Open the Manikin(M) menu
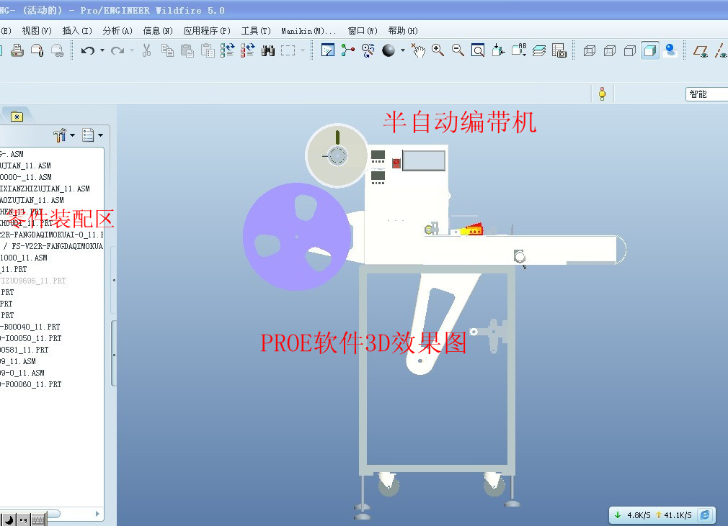This screenshot has width=728, height=526. [x=308, y=31]
